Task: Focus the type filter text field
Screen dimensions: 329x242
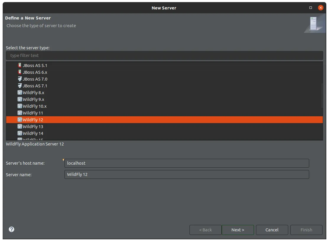Action: (x=164, y=55)
